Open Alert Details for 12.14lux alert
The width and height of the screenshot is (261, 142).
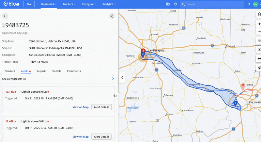click(x=101, y=107)
